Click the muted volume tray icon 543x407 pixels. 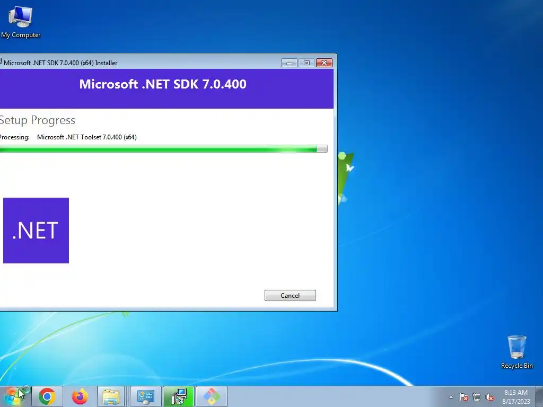pyautogui.click(x=489, y=397)
